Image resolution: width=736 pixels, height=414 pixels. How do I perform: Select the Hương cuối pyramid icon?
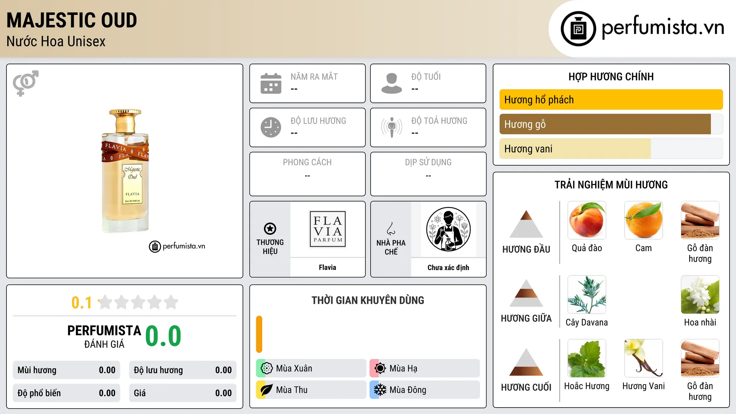coord(526,362)
